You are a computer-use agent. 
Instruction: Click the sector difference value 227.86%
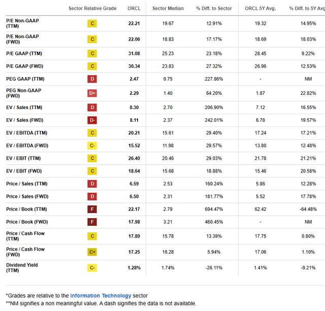pyautogui.click(x=214, y=79)
